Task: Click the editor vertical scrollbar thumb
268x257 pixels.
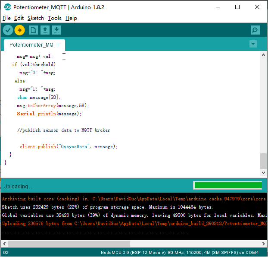Action: (263, 161)
